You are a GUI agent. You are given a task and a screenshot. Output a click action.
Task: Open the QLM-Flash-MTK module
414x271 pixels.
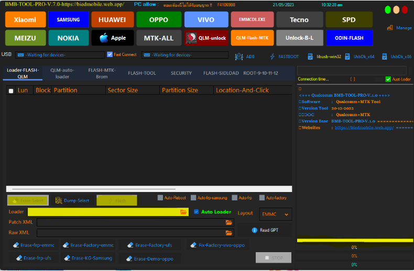pos(252,38)
